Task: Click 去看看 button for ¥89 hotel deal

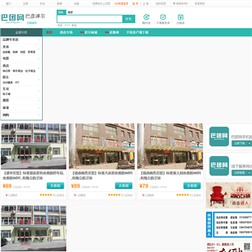Action: 124,185
